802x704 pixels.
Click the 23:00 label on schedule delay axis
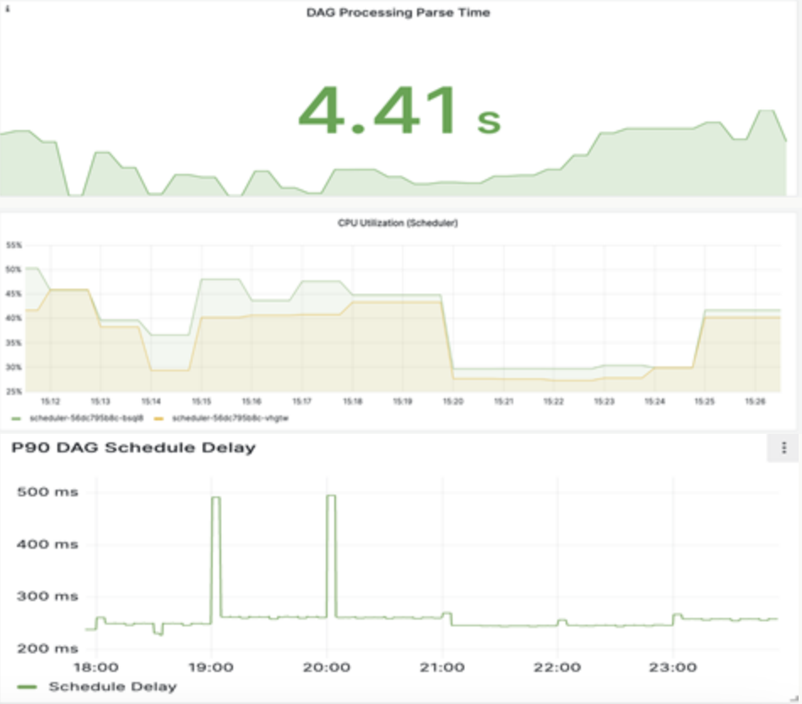tap(673, 667)
